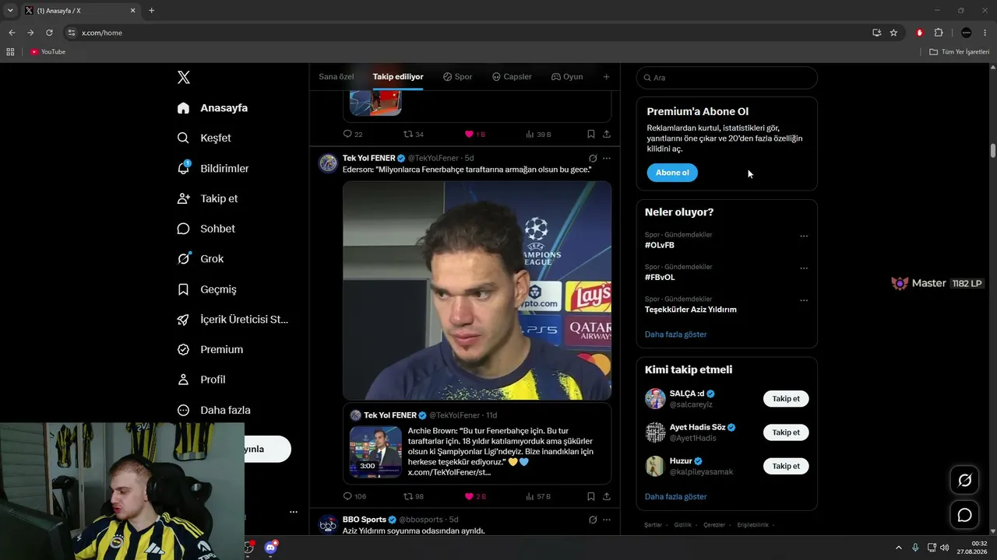Image resolution: width=997 pixels, height=560 pixels.
Task: Click the page vertical scrollbar thumb
Action: [x=993, y=150]
